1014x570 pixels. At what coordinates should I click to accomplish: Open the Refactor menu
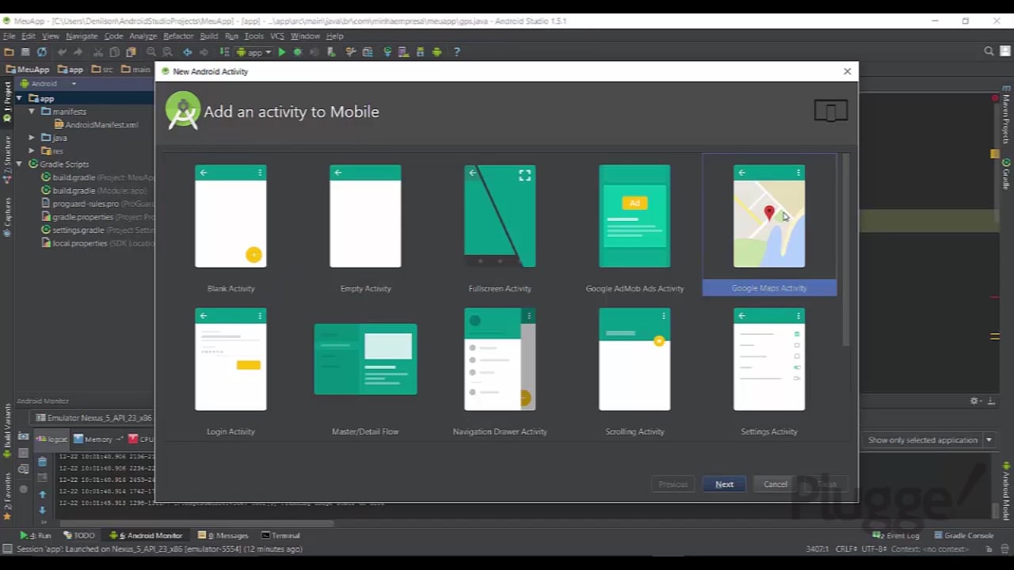(178, 36)
